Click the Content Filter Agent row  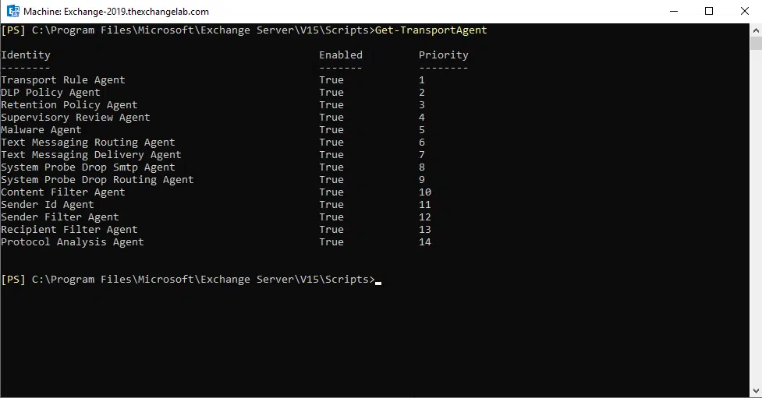[216, 192]
